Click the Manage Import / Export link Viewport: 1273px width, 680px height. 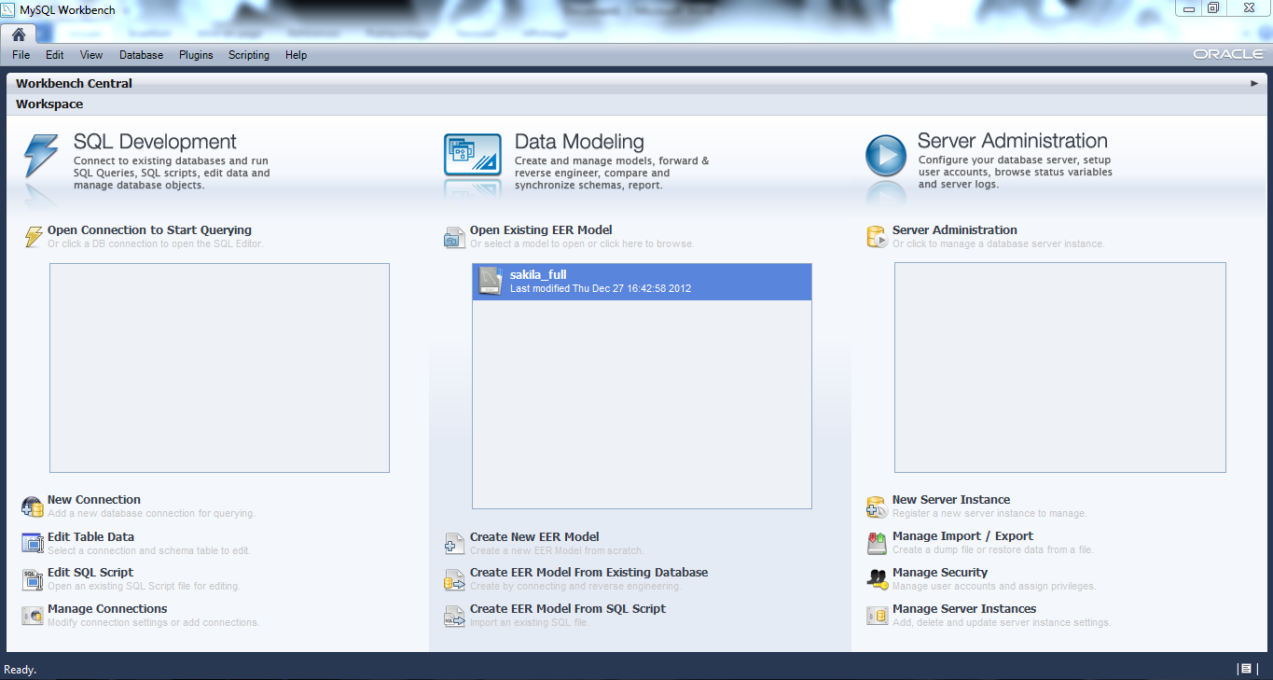tap(962, 535)
